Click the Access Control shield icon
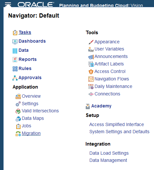Image resolution: width=154 pixels, height=170 pixels. pyautogui.click(x=91, y=72)
